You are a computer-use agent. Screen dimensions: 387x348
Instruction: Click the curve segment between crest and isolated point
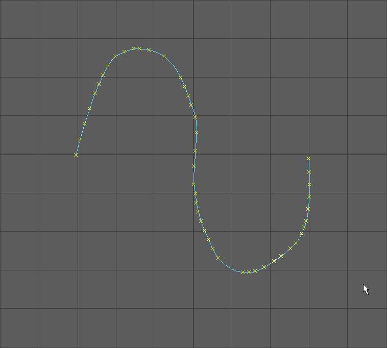click(x=157, y=53)
